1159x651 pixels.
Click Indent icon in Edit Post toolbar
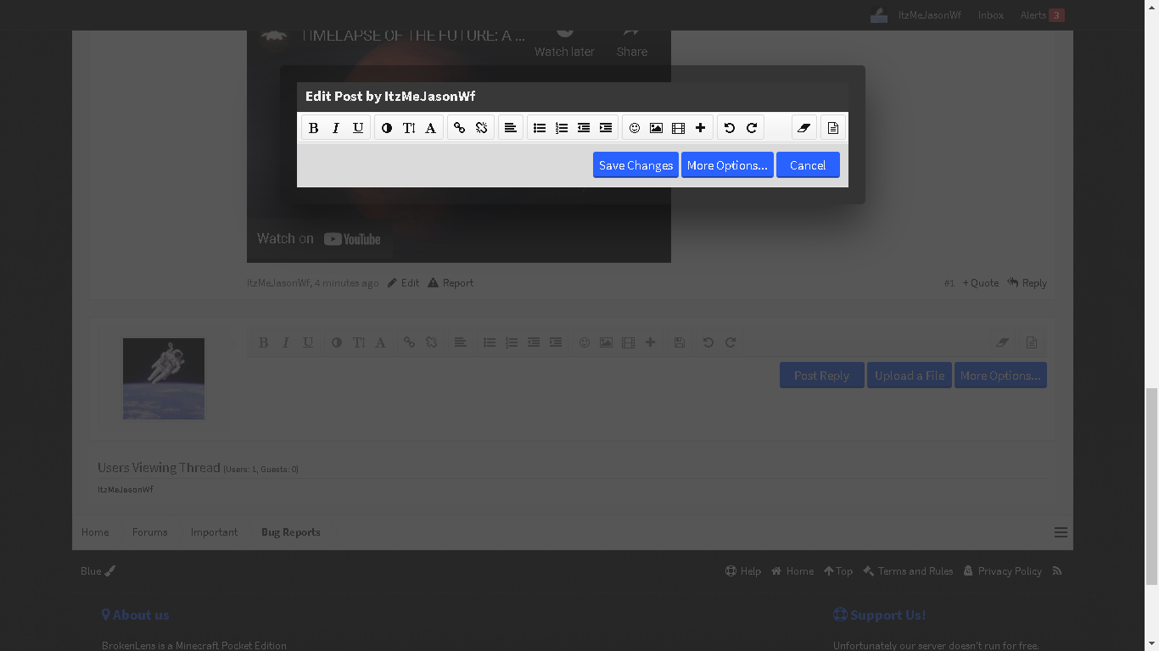coord(606,128)
